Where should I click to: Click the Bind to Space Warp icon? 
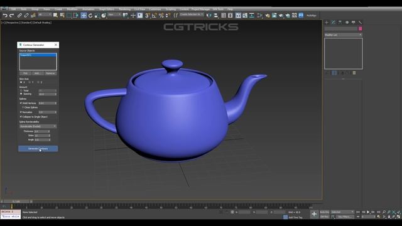[33, 16]
